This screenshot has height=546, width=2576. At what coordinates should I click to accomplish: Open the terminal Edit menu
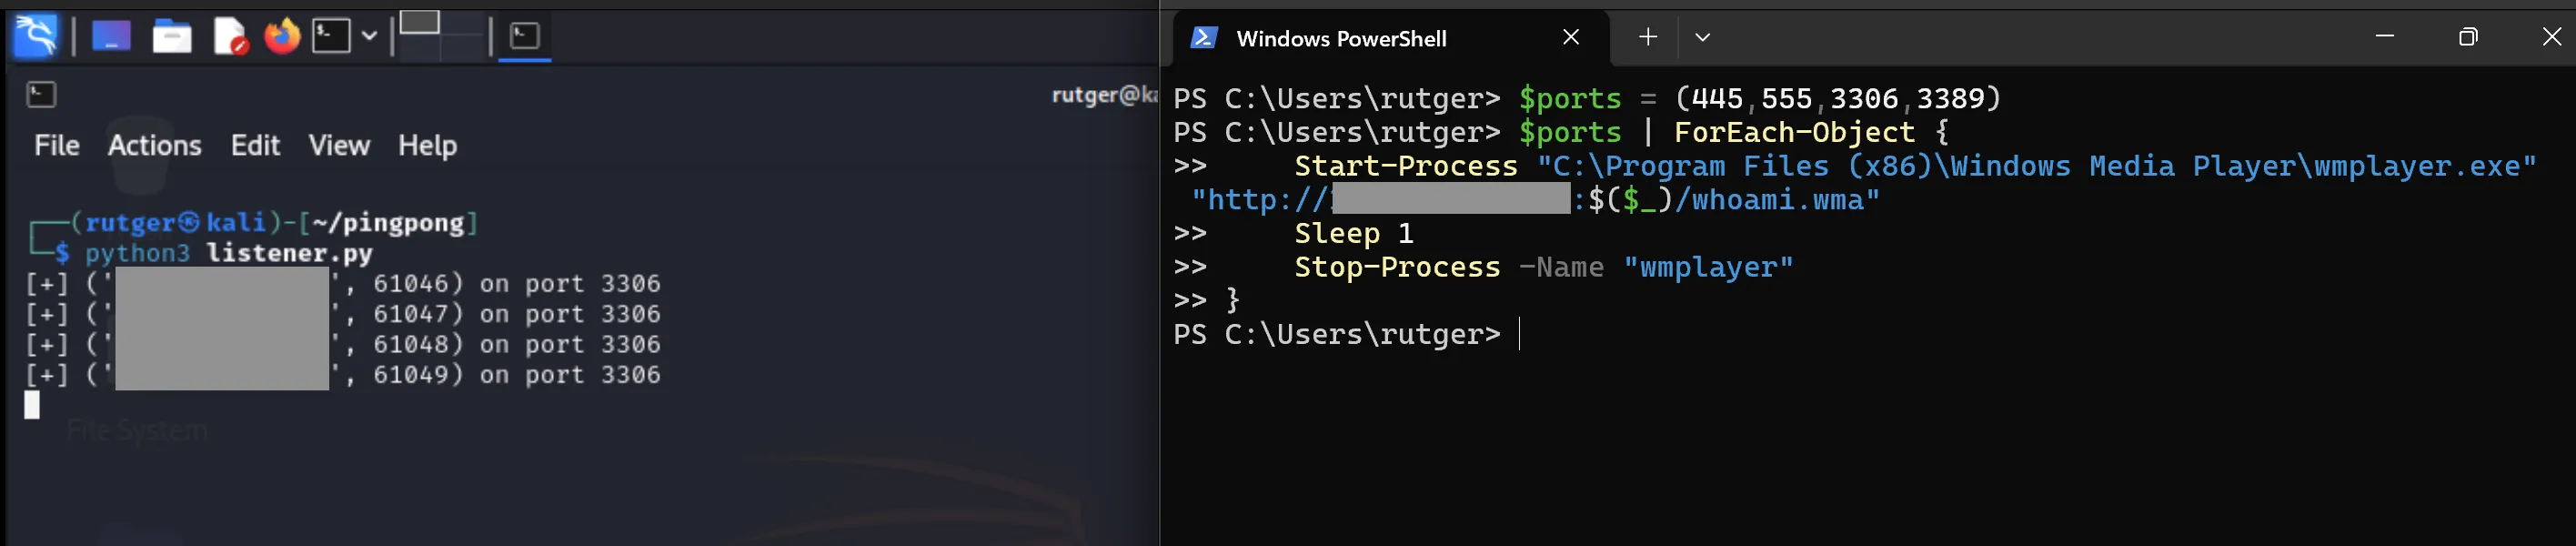(255, 146)
